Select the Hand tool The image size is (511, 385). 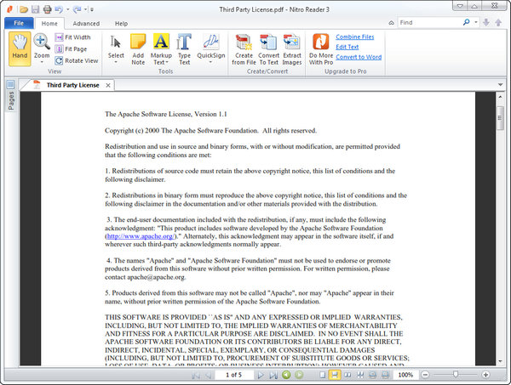tap(18, 48)
